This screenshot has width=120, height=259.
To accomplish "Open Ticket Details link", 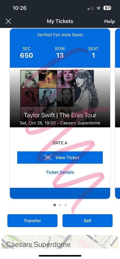I will (x=60, y=172).
